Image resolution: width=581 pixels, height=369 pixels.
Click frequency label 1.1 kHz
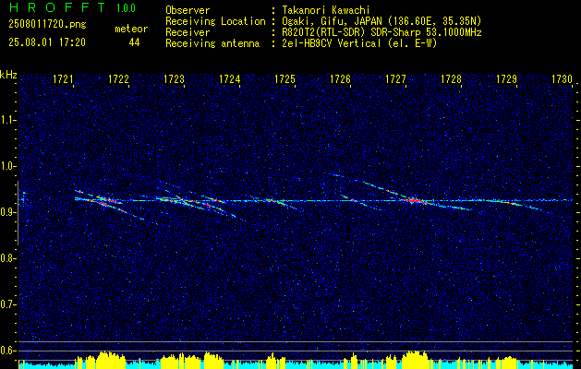7,120
